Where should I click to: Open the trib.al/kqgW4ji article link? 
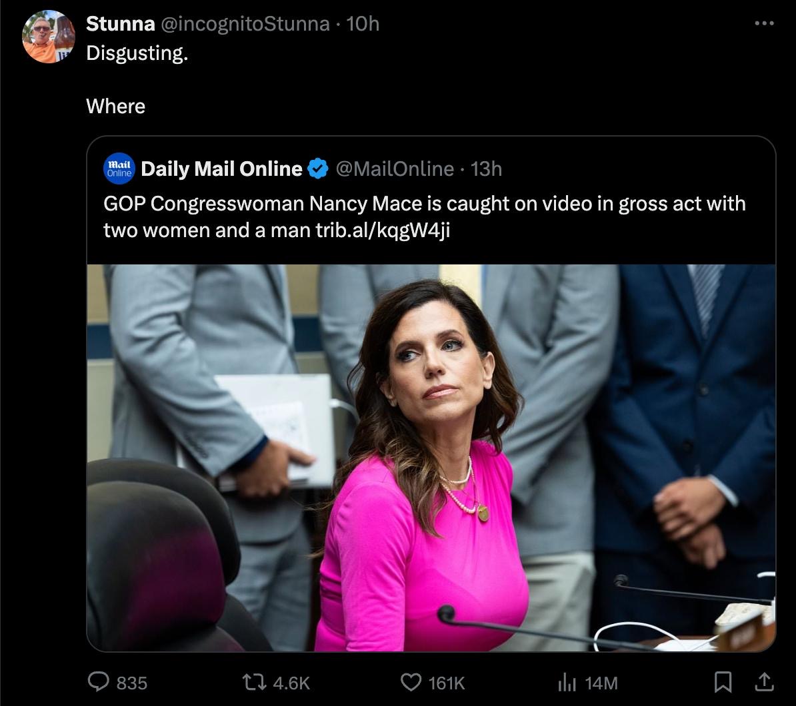tap(383, 230)
